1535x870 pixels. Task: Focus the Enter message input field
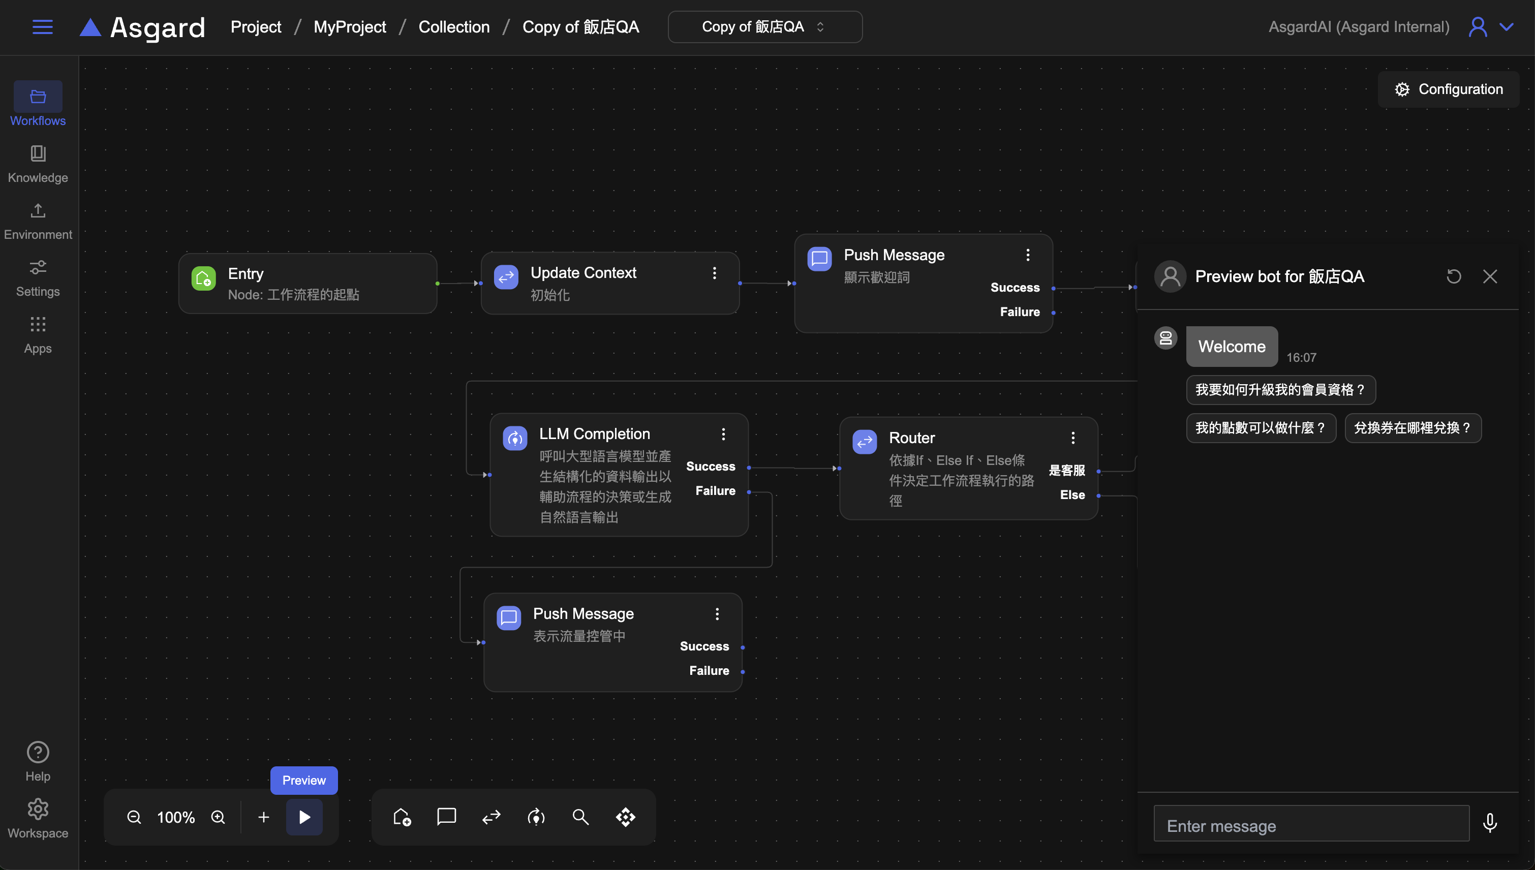click(x=1311, y=825)
